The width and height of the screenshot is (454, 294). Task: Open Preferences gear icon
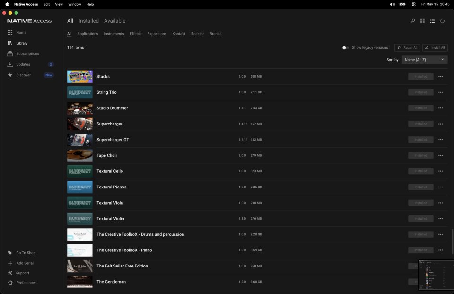tap(10, 283)
